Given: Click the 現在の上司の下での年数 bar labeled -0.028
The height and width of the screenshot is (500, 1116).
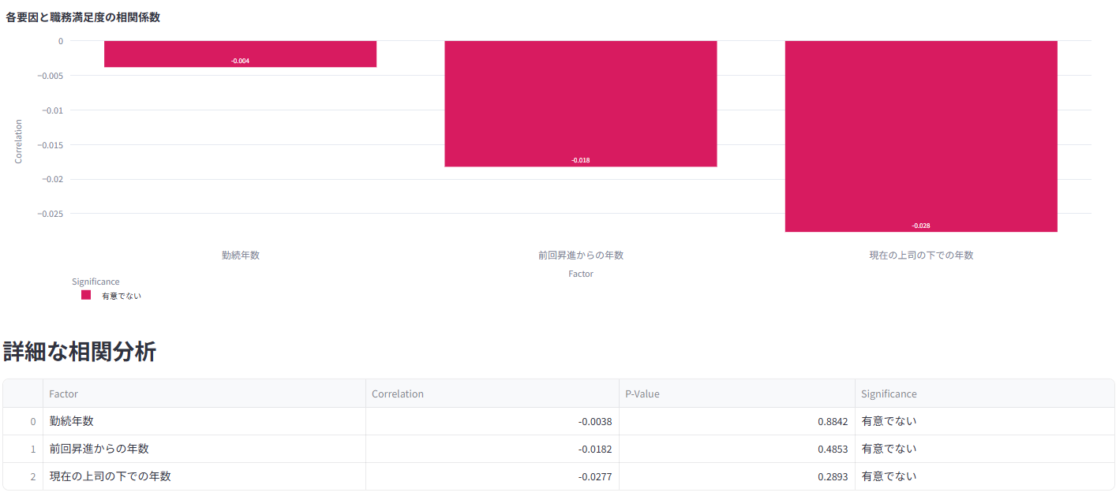Looking at the screenshot, I should click(921, 136).
